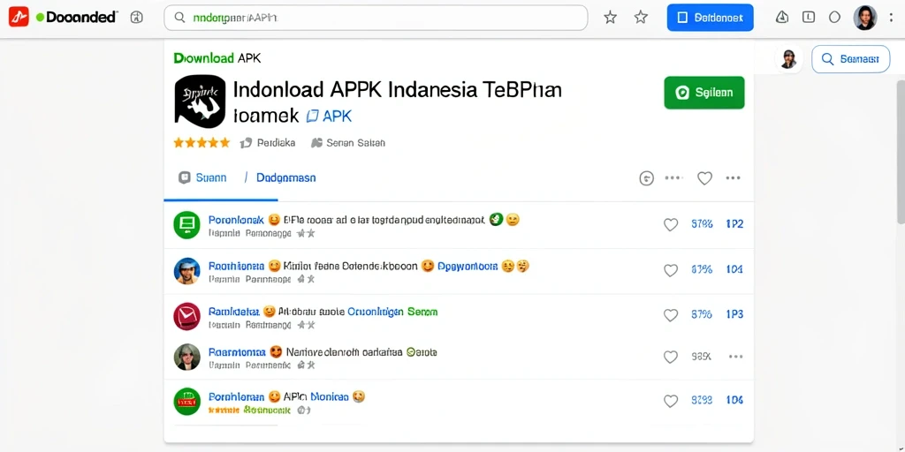Click the square L icon in the top bar

pyautogui.click(x=809, y=18)
